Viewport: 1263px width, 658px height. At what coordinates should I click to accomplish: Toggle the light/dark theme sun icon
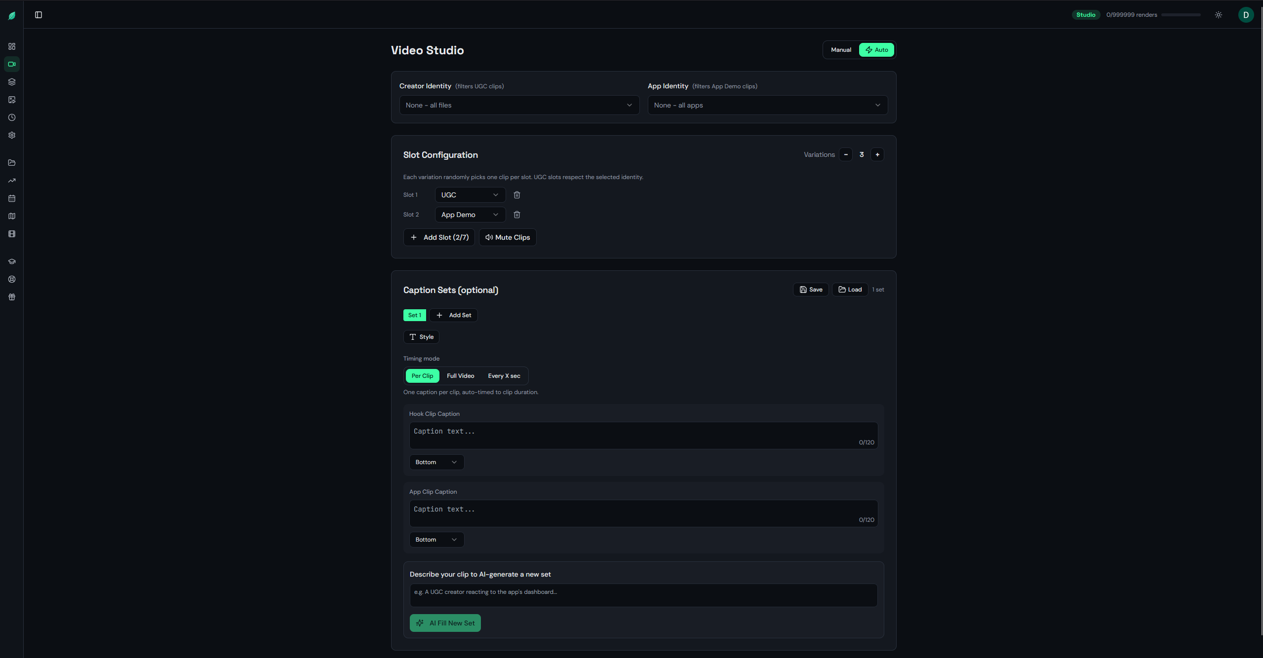click(1218, 15)
